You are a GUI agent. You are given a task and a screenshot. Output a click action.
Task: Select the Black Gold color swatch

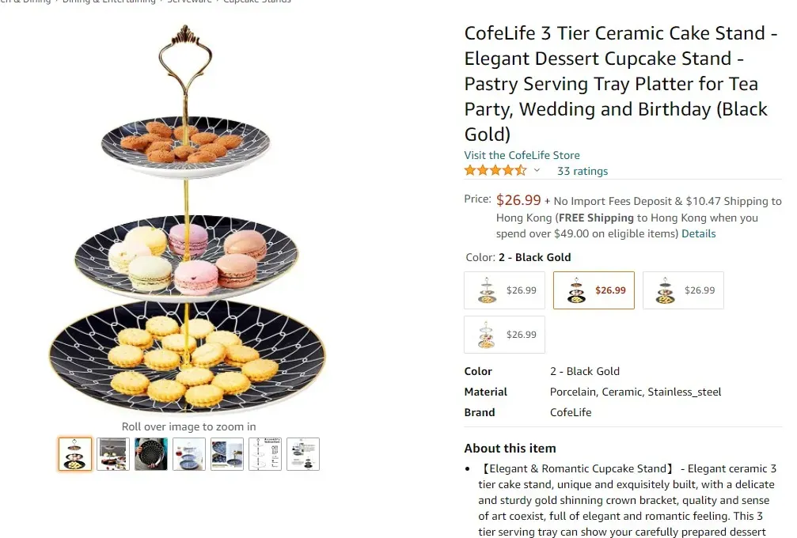(x=594, y=290)
